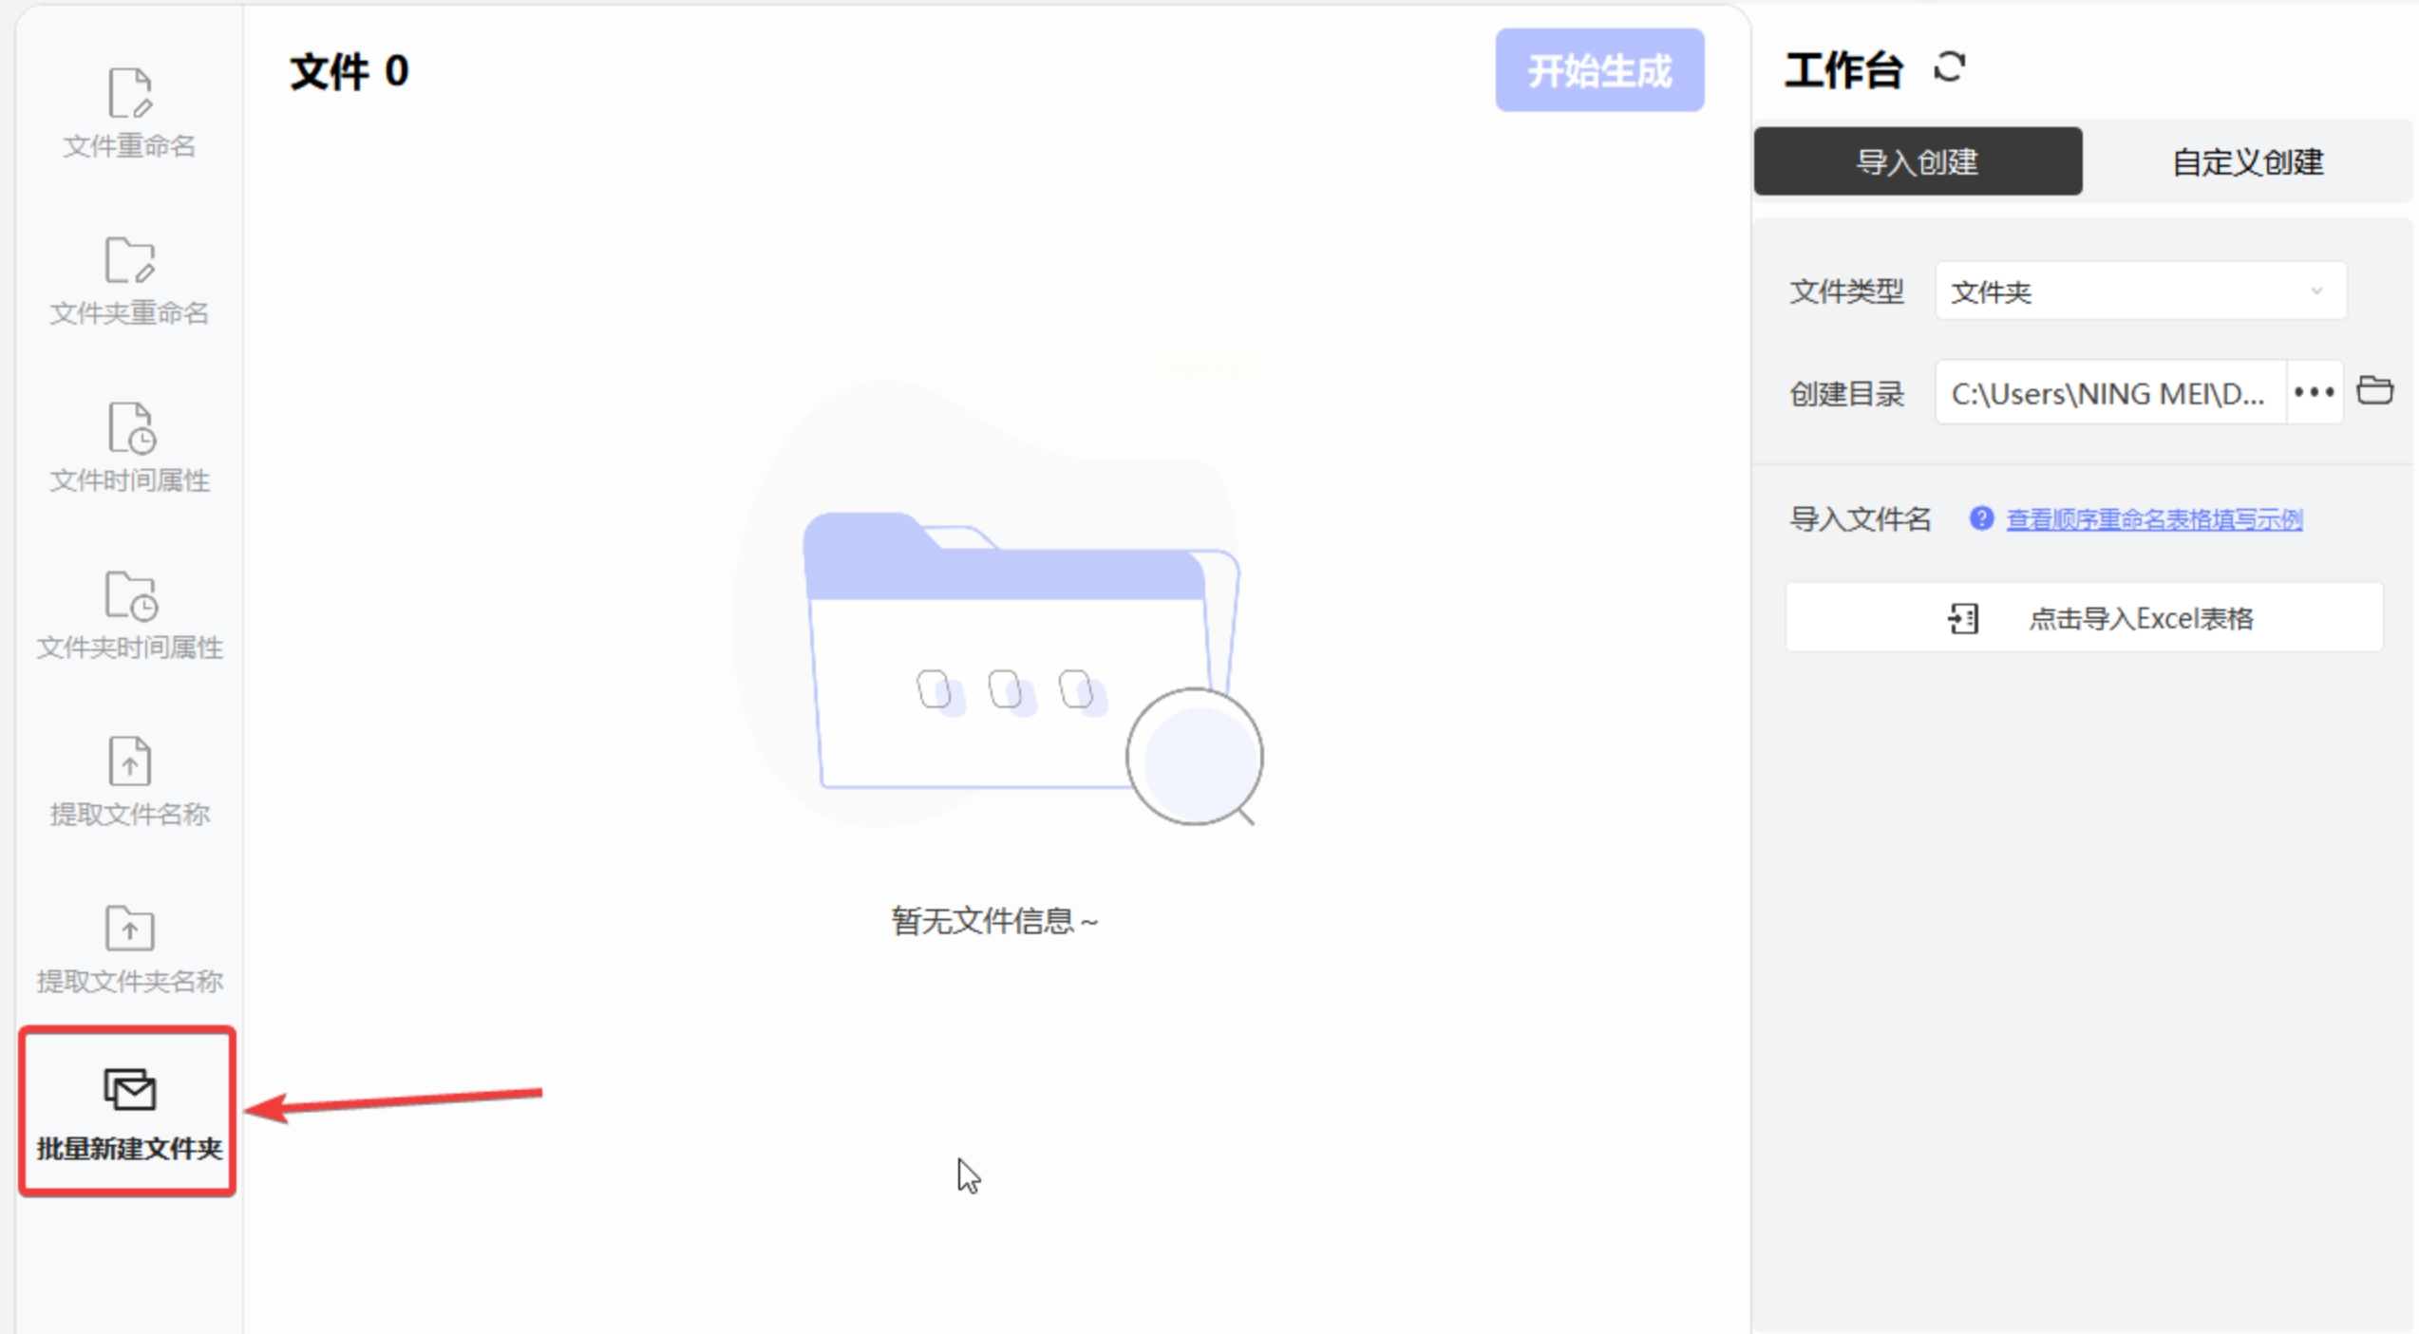The image size is (2419, 1334).
Task: Select 文件夹重命名 folder rename icon
Action: pos(129,261)
